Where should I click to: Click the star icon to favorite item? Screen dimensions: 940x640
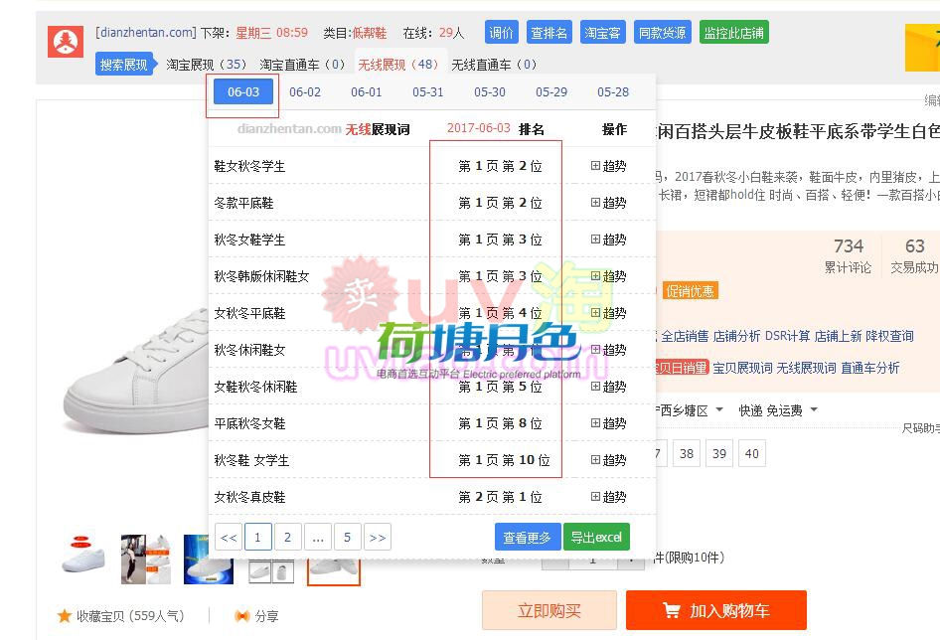click(x=65, y=616)
